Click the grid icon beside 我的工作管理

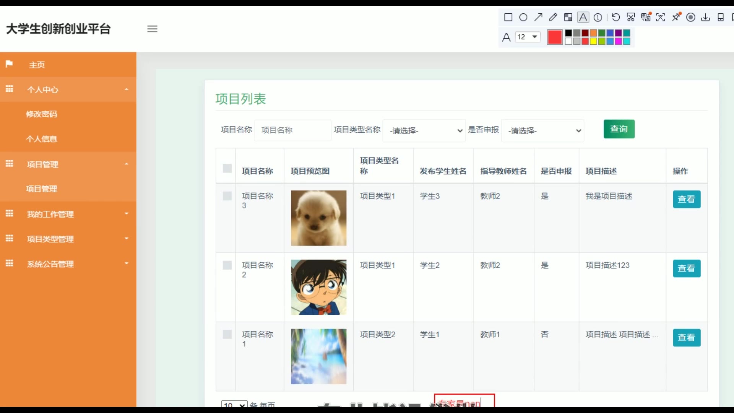pos(9,213)
